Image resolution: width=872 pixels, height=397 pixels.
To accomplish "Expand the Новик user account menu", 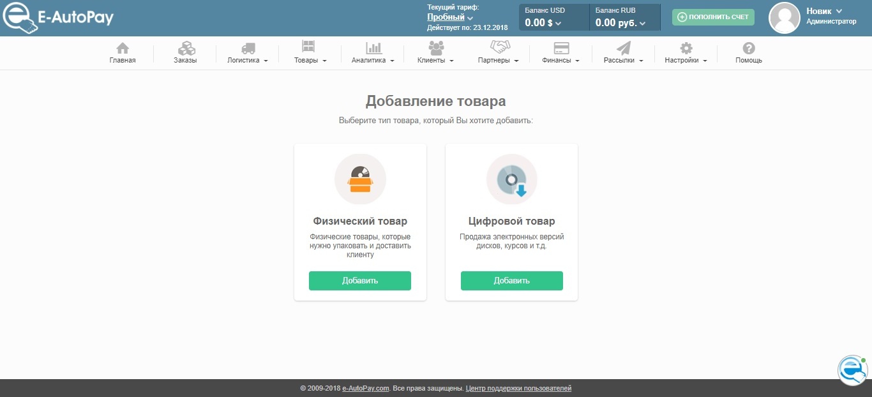I will [x=824, y=11].
